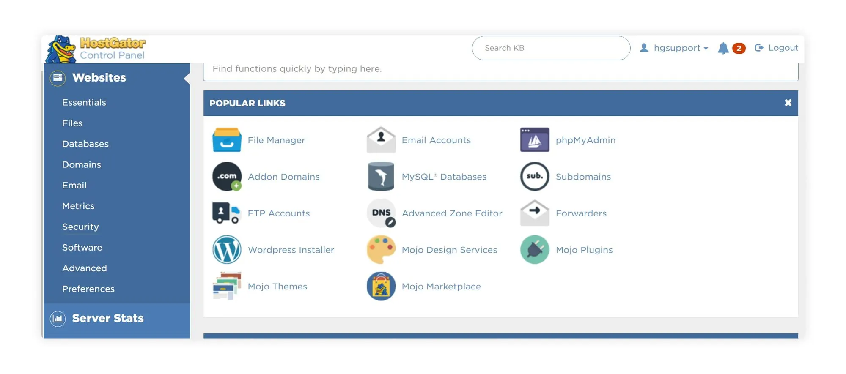
Task: Click the Subdomains text link
Action: tap(583, 177)
